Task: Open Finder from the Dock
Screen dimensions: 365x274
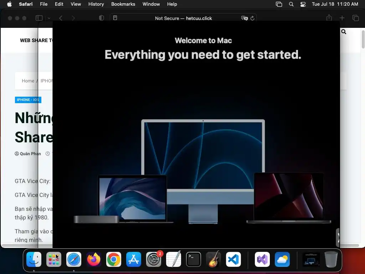Action: [34, 259]
